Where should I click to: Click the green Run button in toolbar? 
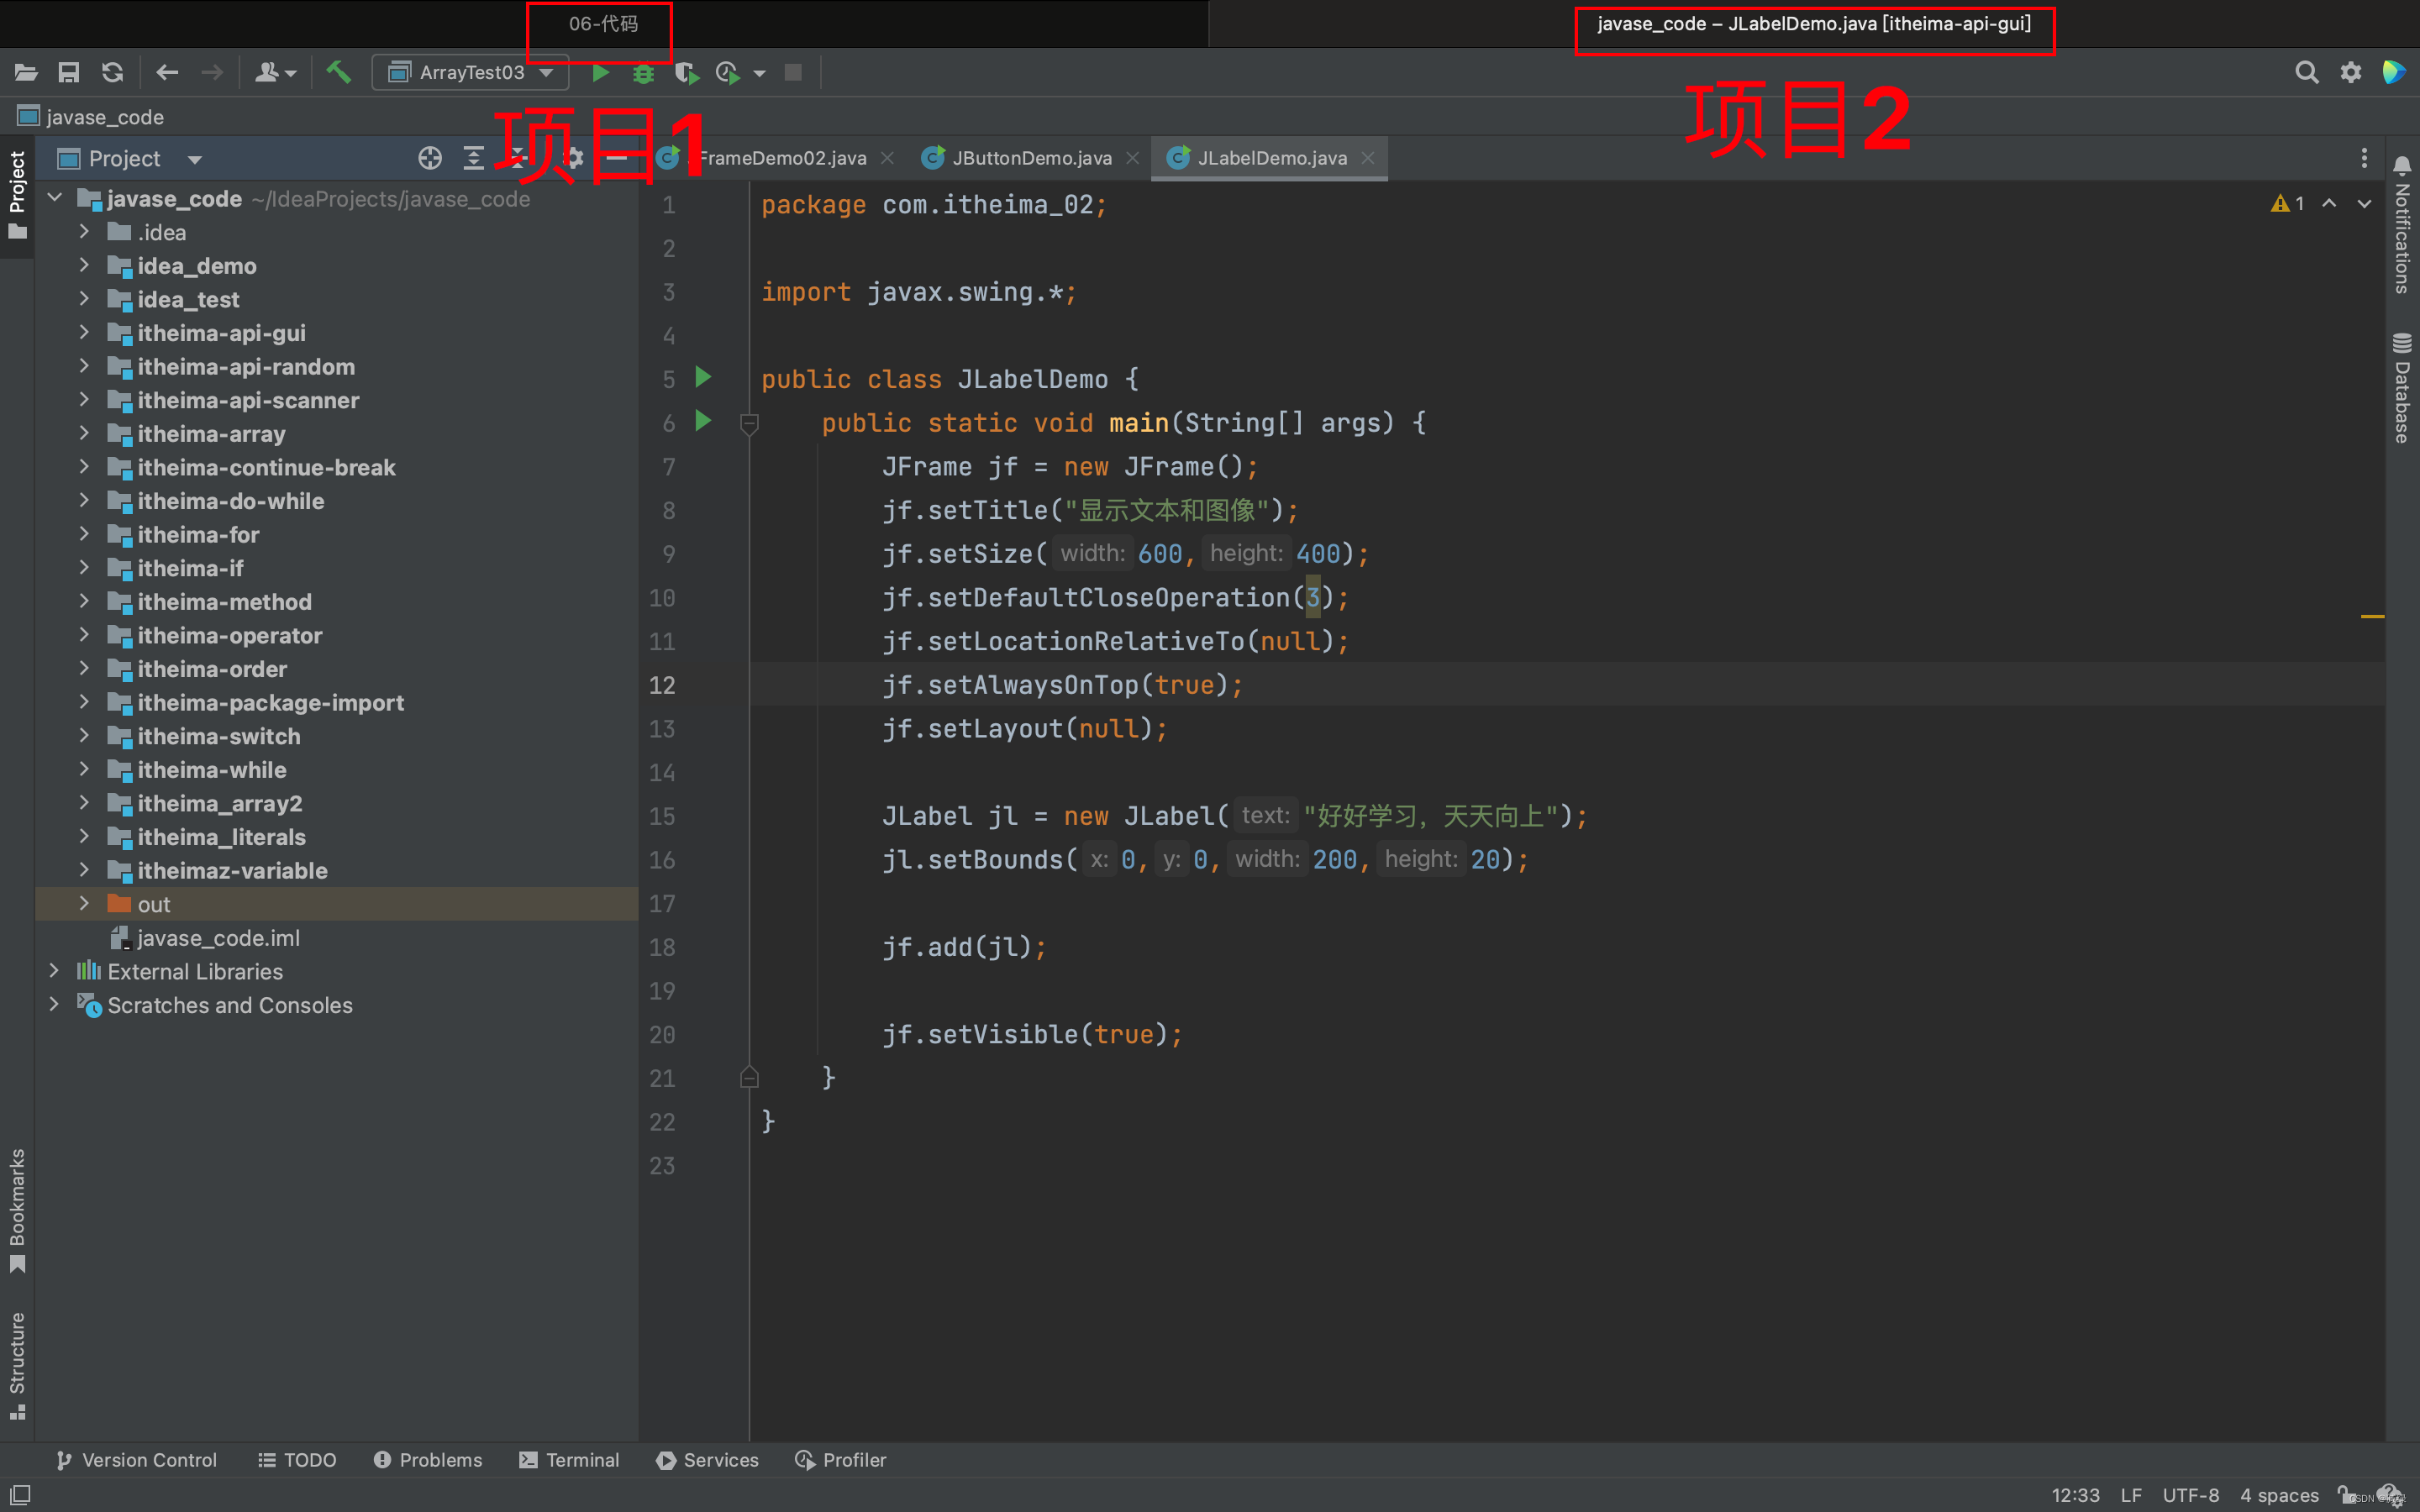coord(600,73)
